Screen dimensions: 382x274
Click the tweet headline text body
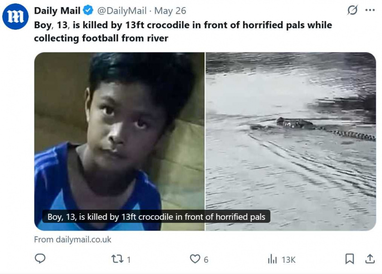183,31
